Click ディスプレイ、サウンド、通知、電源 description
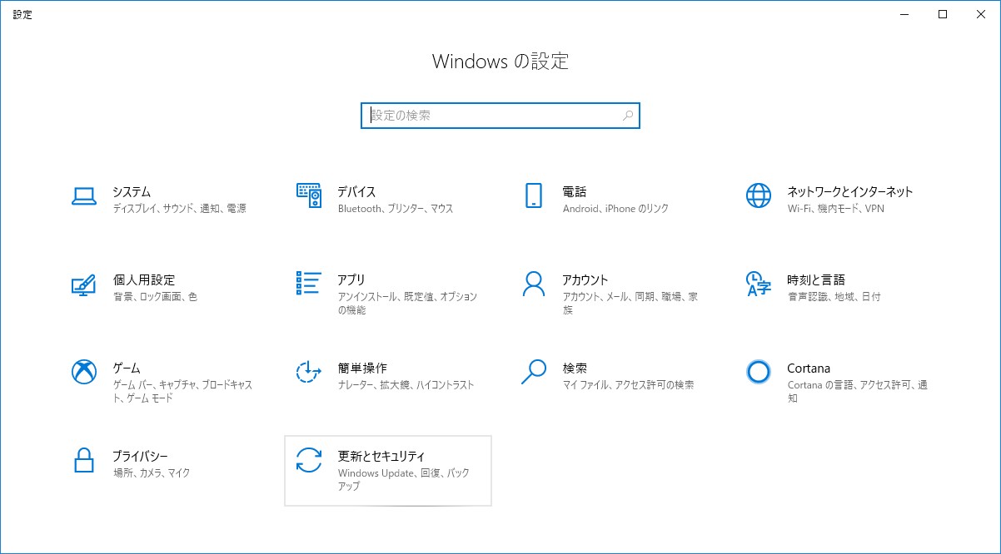 (x=179, y=209)
